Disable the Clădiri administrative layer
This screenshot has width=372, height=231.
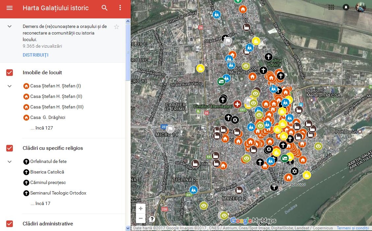pyautogui.click(x=10, y=224)
